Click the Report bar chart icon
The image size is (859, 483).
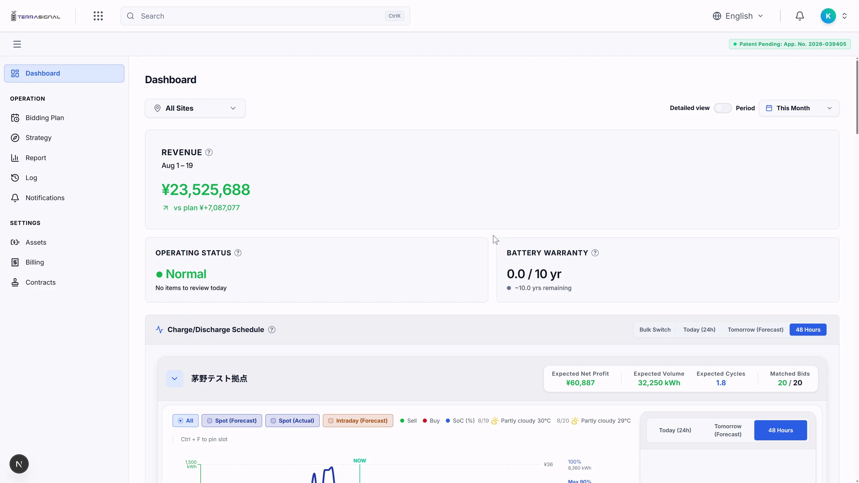15,158
